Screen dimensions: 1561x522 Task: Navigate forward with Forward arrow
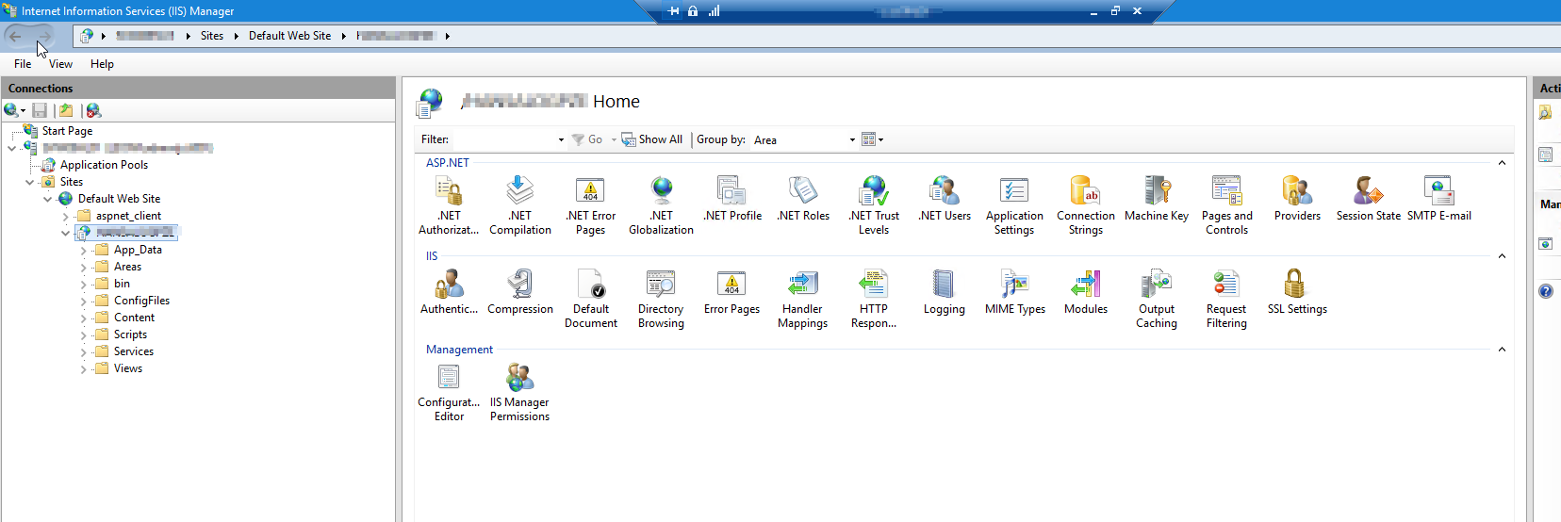coord(43,36)
